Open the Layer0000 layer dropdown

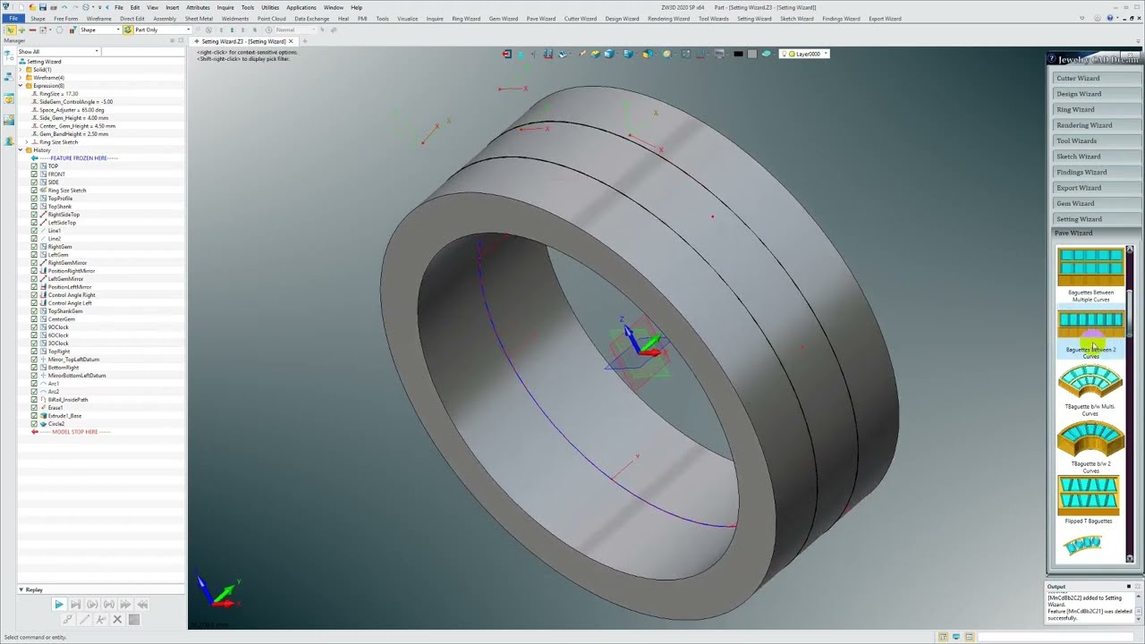(x=806, y=54)
